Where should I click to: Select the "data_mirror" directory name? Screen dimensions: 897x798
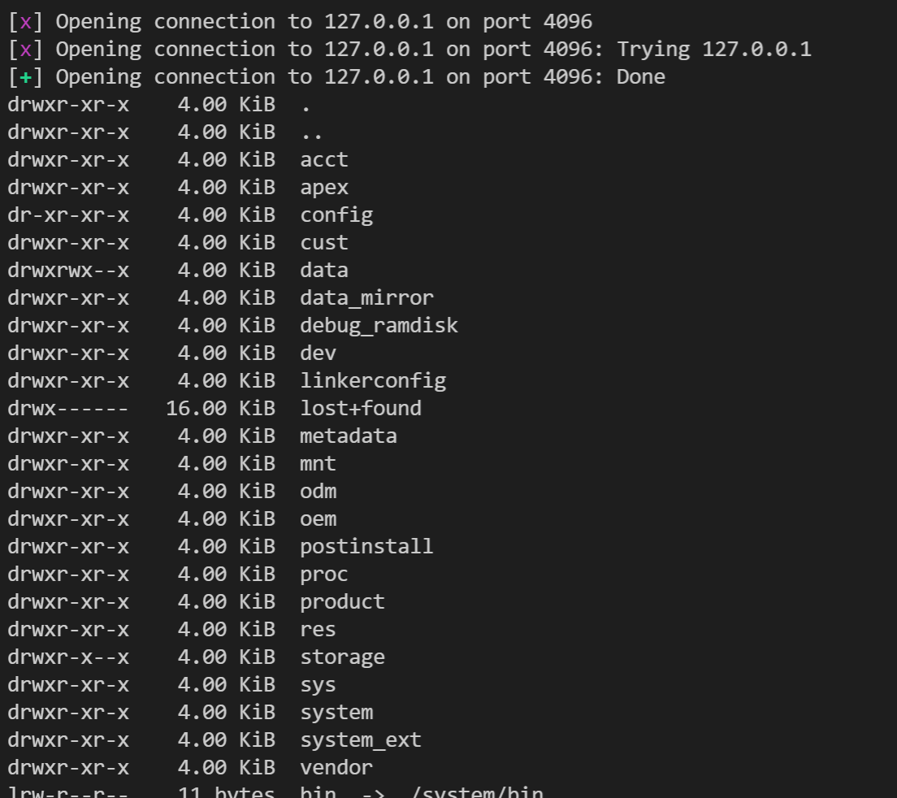pos(366,298)
